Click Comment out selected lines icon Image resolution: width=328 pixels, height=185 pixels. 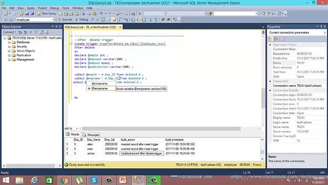tap(150, 20)
